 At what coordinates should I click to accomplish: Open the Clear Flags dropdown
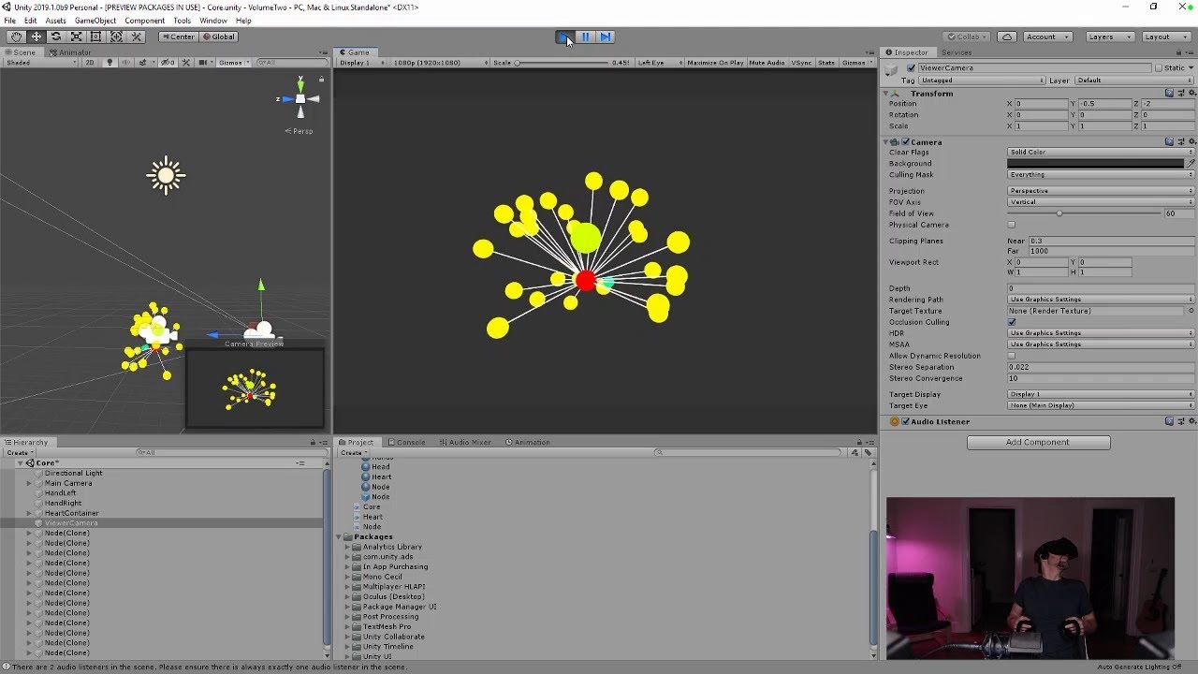pos(1101,152)
